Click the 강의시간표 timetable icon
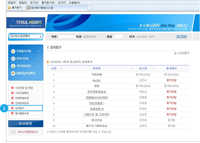 (13, 58)
